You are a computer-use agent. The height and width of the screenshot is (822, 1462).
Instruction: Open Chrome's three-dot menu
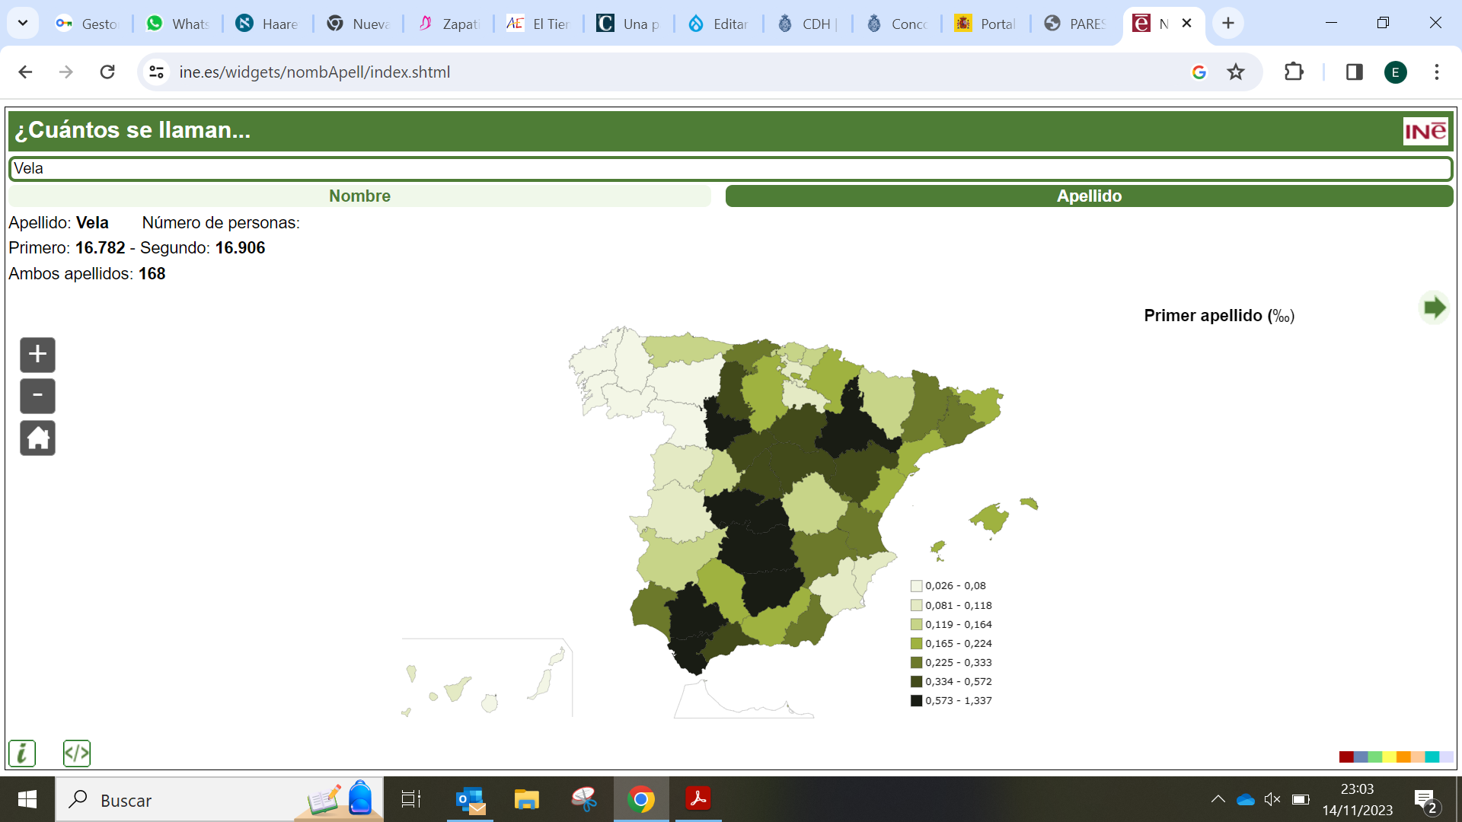point(1437,72)
